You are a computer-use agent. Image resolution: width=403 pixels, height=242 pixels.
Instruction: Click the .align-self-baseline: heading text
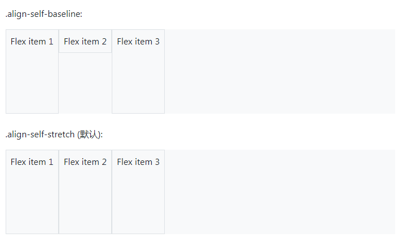point(43,14)
